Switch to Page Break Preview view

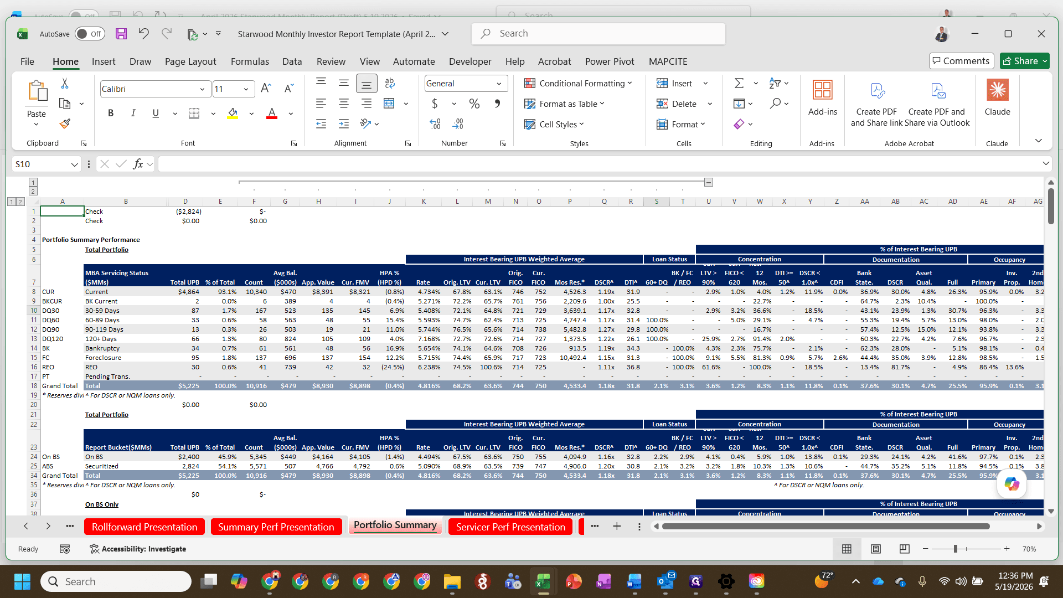pos(905,549)
